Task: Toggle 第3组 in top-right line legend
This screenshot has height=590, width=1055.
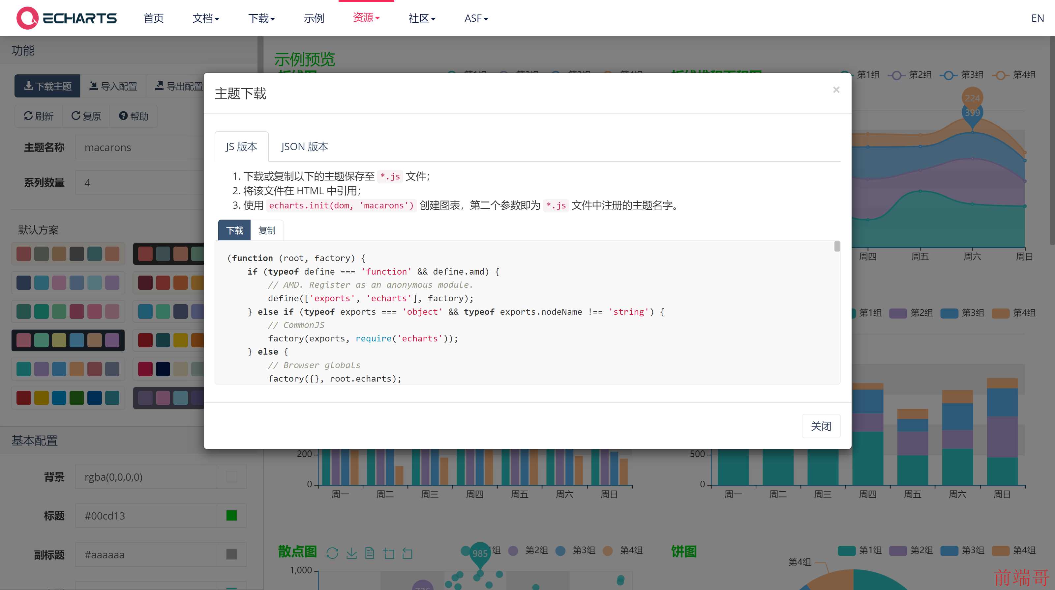Action: pyautogui.click(x=962, y=75)
